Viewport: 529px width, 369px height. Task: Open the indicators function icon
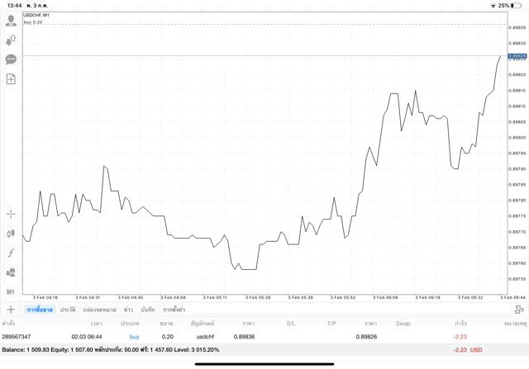click(x=11, y=253)
